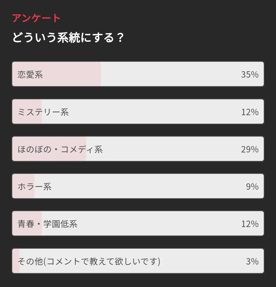Choose the ミステリー系 option
This screenshot has height=287, width=276.
[138, 112]
